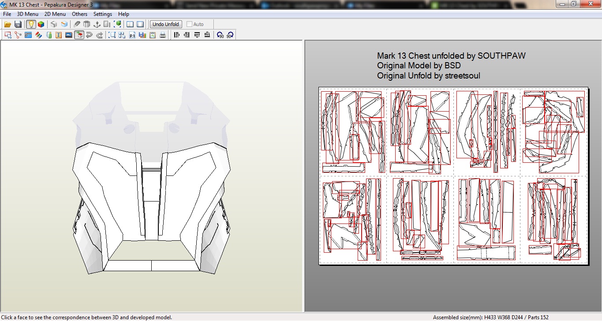Rotate parts 90 degrees clockwise
602x321 pixels.
click(230, 35)
